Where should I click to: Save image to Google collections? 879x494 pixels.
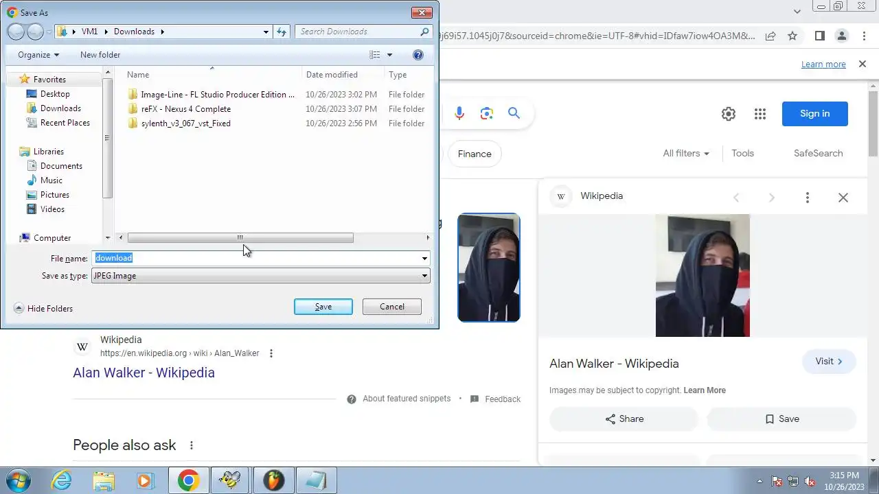(781, 419)
